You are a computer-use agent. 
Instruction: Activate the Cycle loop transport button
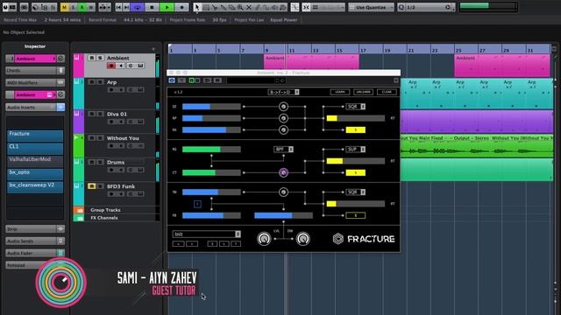pos(138,7)
